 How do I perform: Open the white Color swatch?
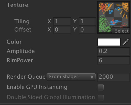pos(109,42)
